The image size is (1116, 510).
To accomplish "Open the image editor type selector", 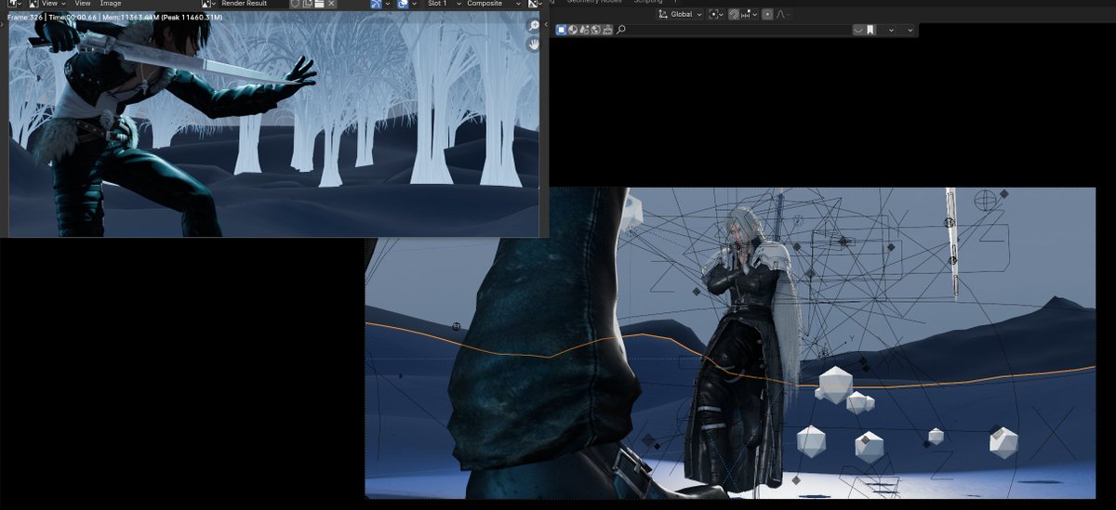I will point(16,4).
